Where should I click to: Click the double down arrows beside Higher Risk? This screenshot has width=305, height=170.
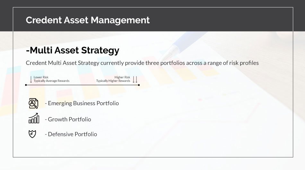click(135, 79)
